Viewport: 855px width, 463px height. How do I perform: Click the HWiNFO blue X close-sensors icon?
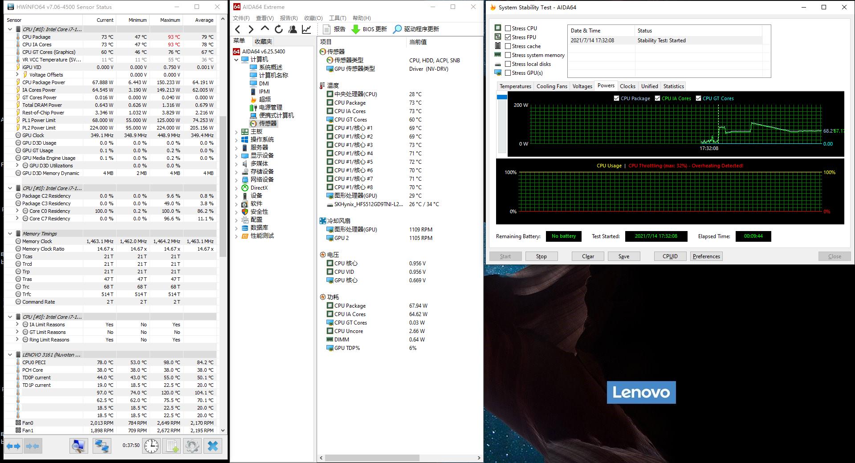click(213, 446)
